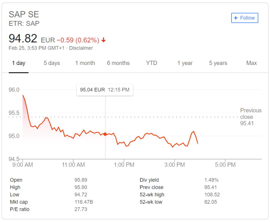This screenshot has width=270, height=222.
Task: Show the Max time range
Action: click(x=252, y=63)
